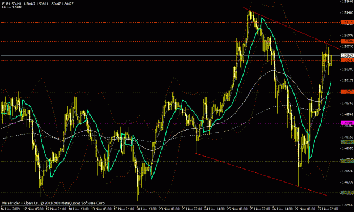Click the green 1.49064 support price tag

(347, 142)
